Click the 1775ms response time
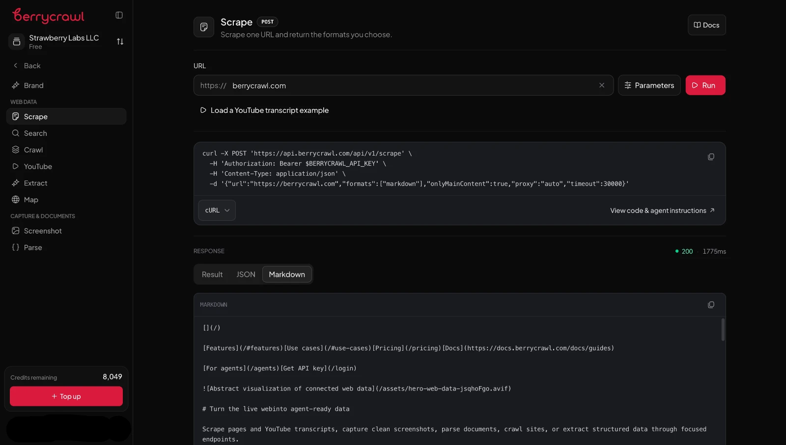Viewport: 786px width, 445px height. 714,252
